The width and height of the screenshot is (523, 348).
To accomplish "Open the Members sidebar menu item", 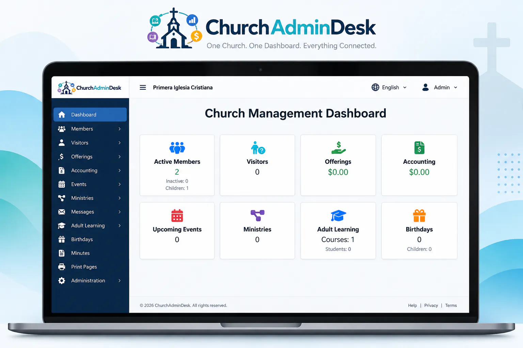I will 90,129.
